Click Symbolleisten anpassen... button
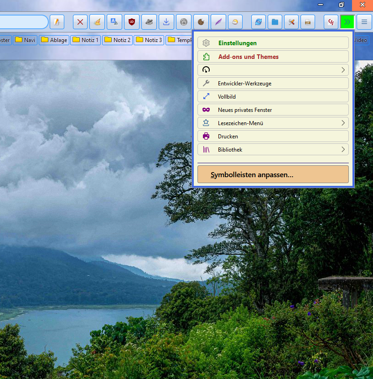The image size is (373, 379). click(x=273, y=174)
